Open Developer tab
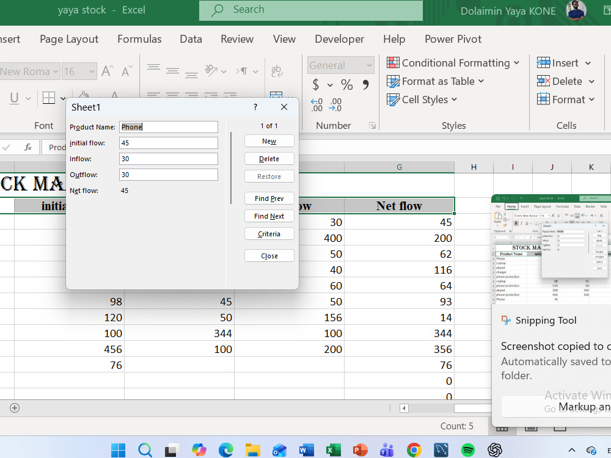Image resolution: width=611 pixels, height=458 pixels. [339, 39]
